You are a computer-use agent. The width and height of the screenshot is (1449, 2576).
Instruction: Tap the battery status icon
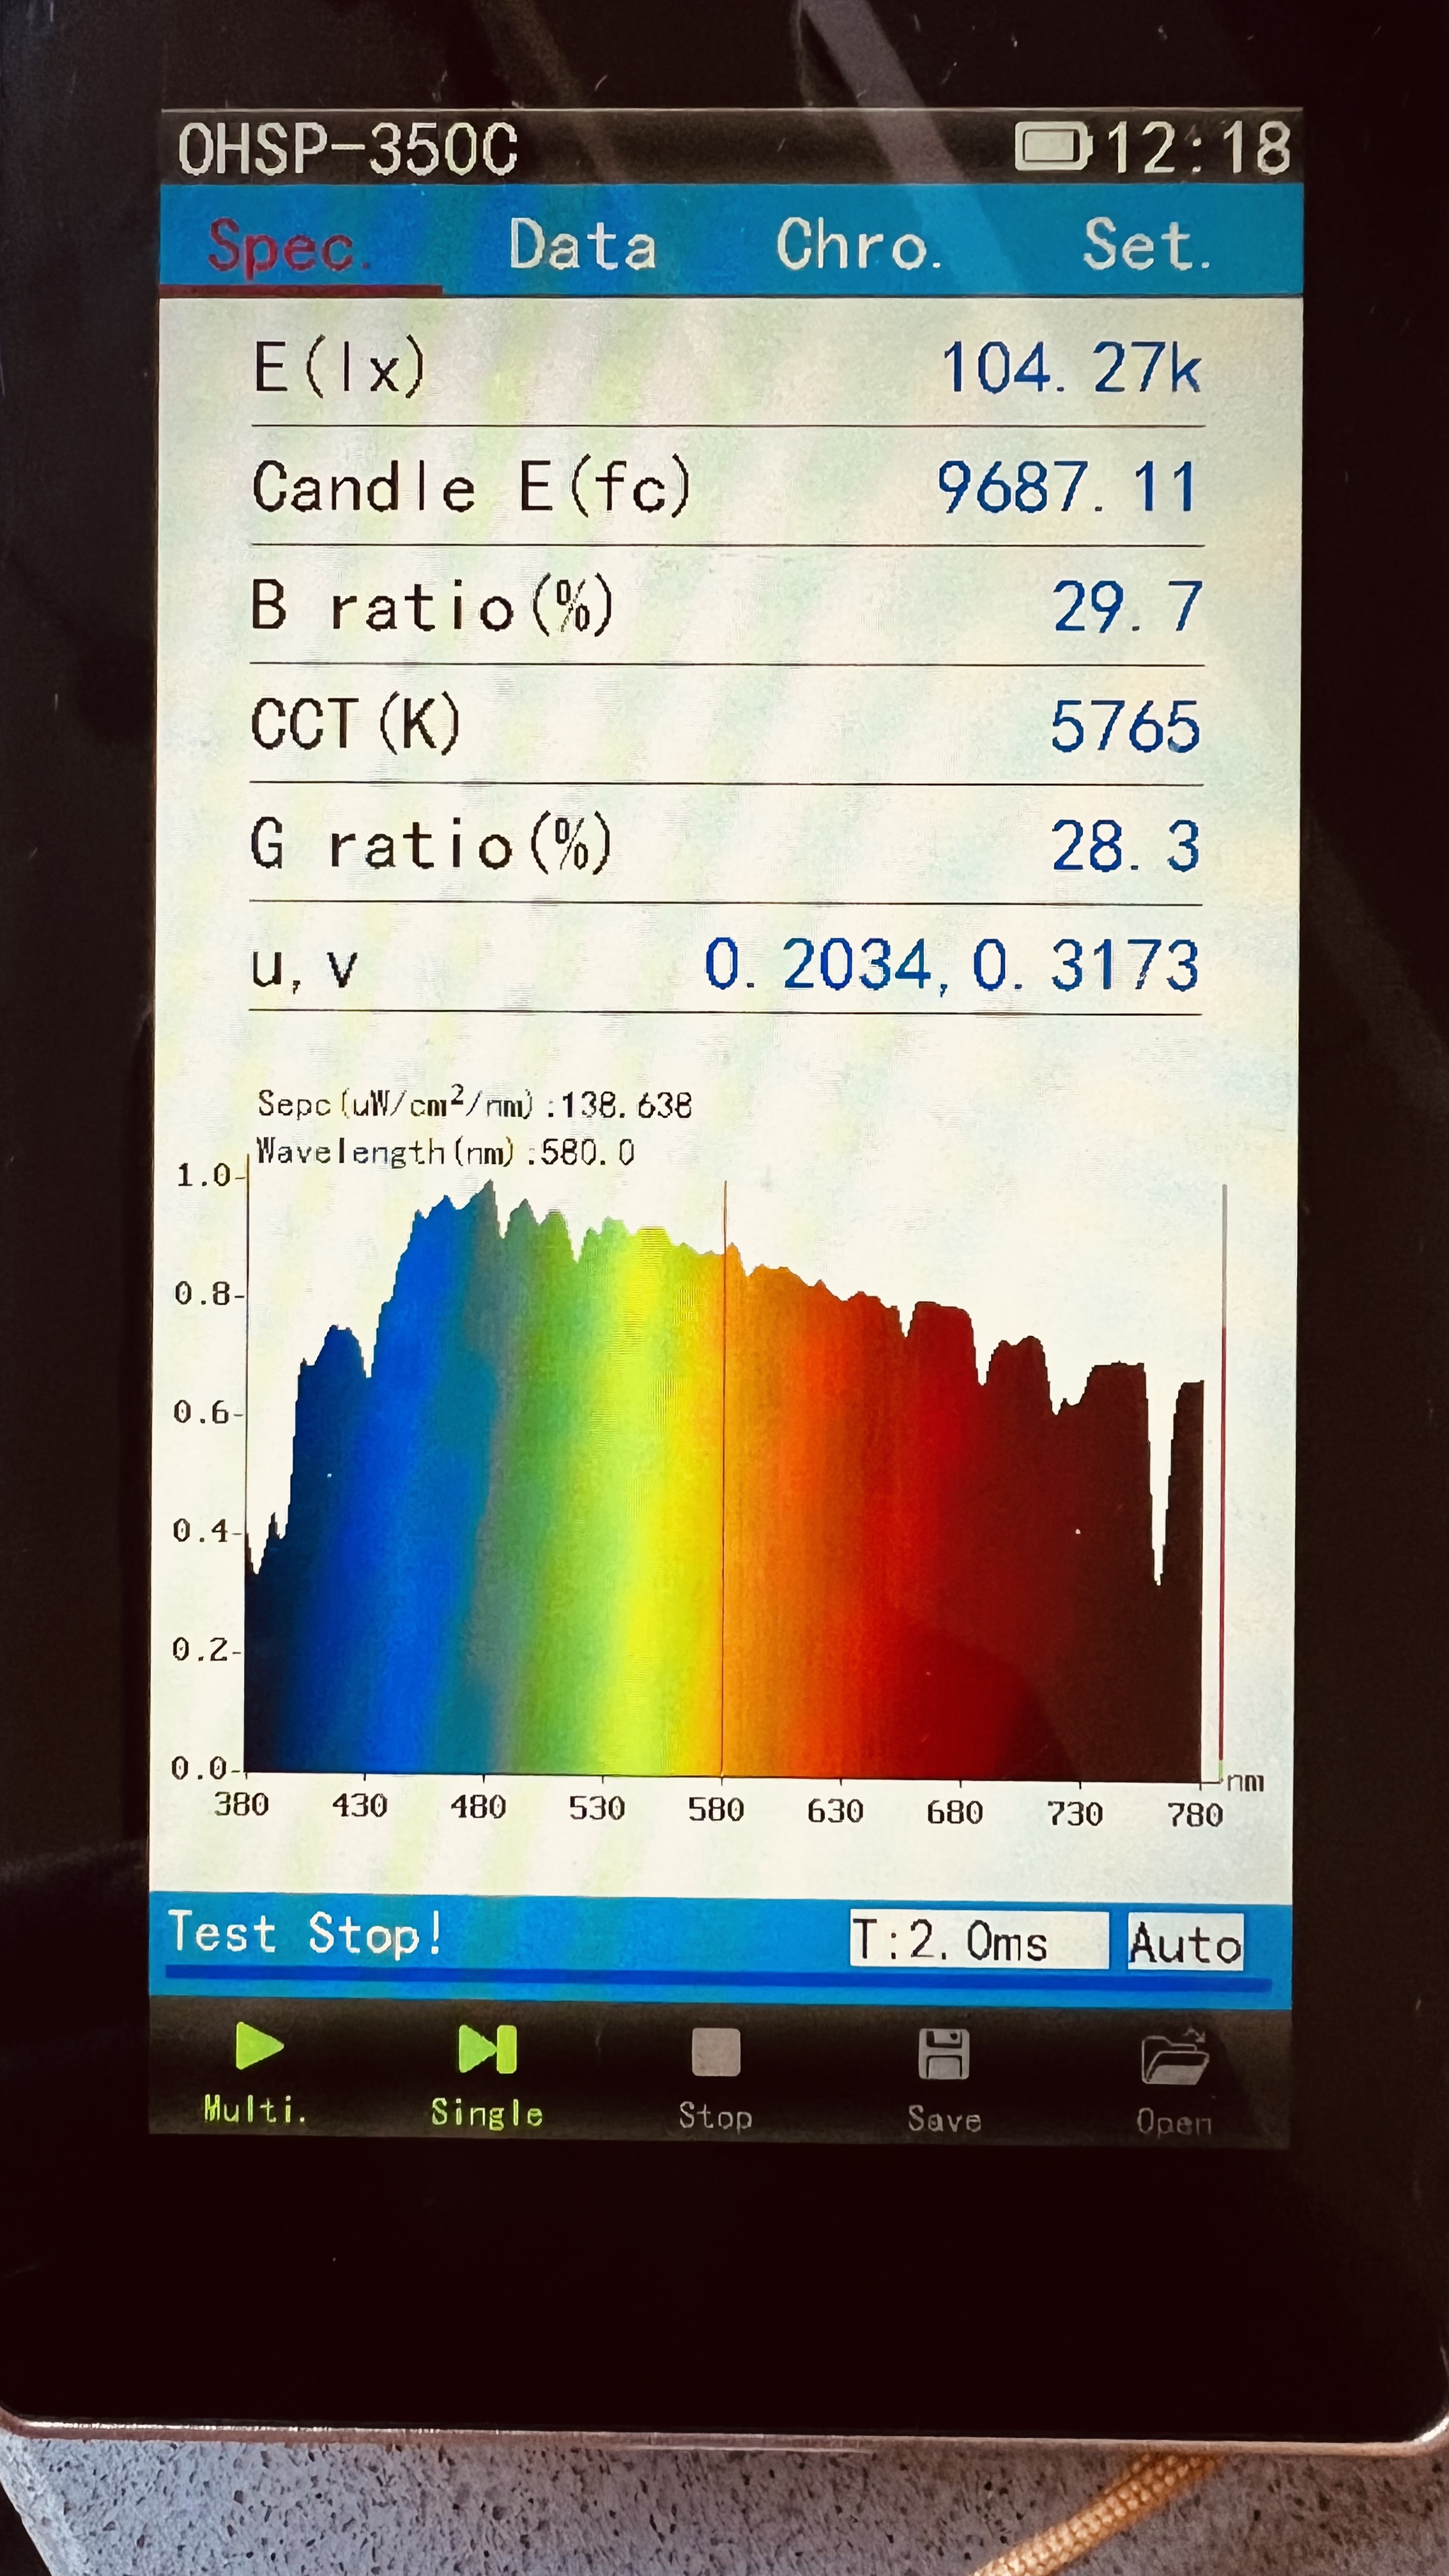pyautogui.click(x=1052, y=147)
